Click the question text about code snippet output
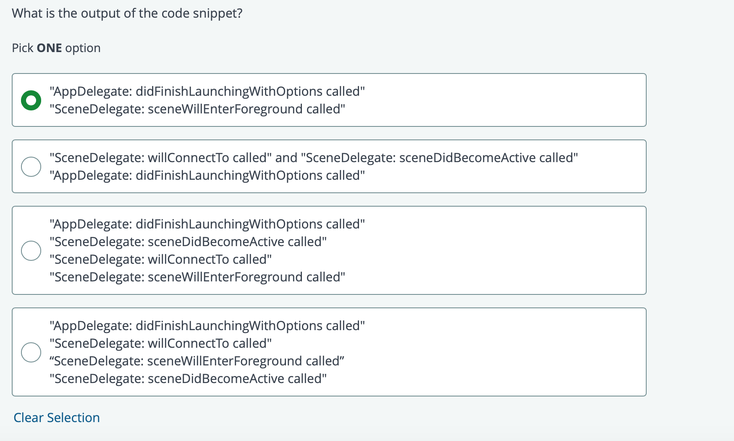734x441 pixels. pos(127,13)
